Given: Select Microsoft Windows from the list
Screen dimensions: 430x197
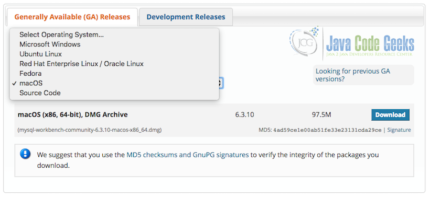Looking at the screenshot, I should point(114,44).
